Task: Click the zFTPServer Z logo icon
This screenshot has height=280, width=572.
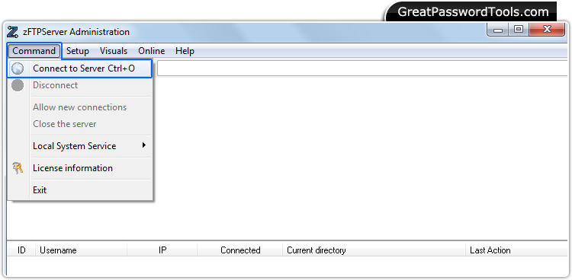Action: coord(12,32)
